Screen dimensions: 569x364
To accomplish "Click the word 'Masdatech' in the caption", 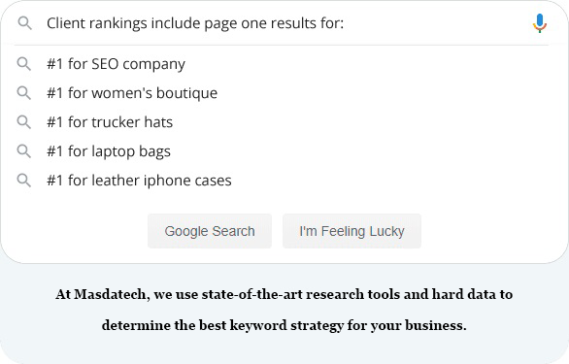I will (112, 294).
